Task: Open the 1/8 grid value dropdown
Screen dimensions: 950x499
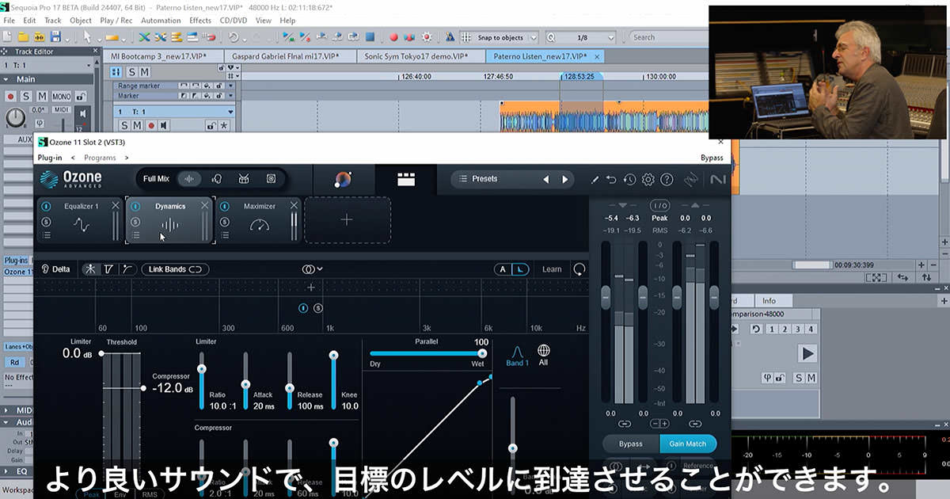Action: coord(611,37)
